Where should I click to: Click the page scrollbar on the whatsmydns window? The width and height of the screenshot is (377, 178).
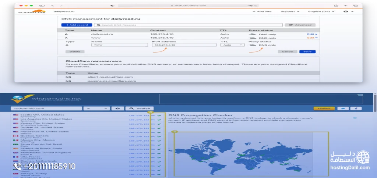point(375,103)
